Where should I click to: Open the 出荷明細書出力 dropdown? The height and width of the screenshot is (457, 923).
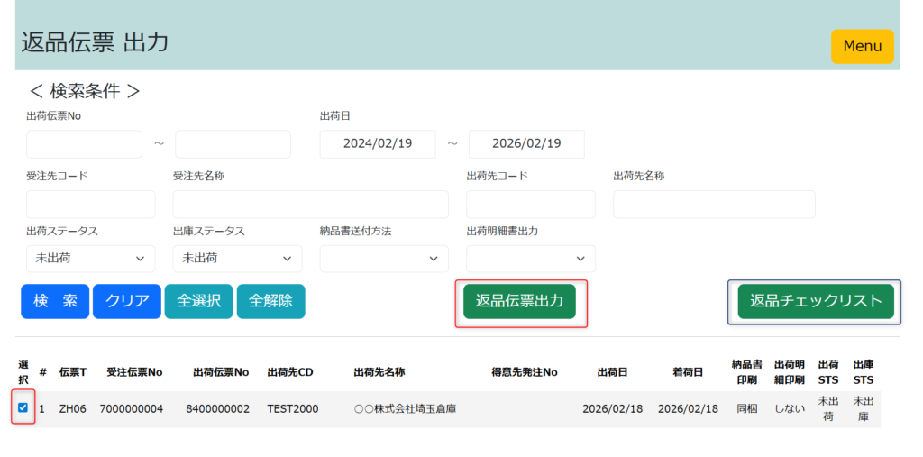530,259
